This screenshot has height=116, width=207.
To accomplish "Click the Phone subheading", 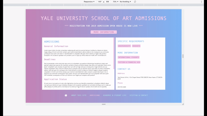I will click(120, 83).
